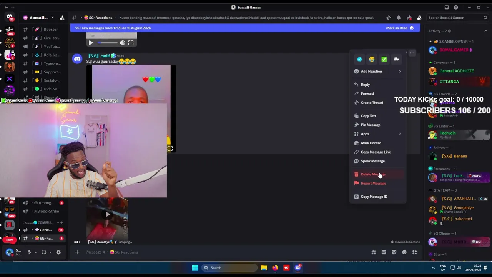The image size is (492, 277).
Task: Open the Threads panel icon
Action: (x=388, y=18)
